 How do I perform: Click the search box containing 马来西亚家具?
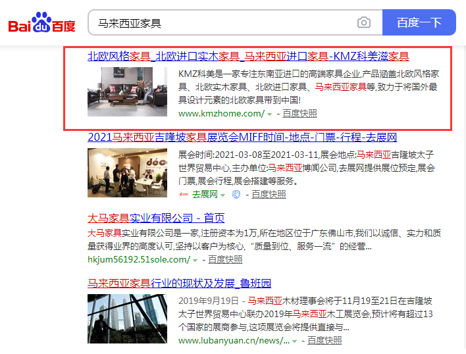click(x=224, y=23)
